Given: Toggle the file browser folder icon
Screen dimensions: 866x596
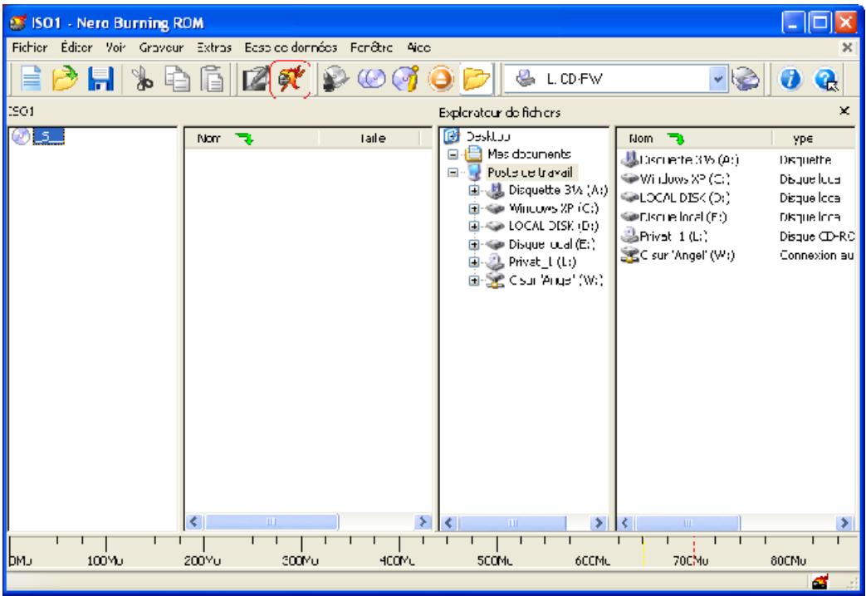Looking at the screenshot, I should pos(476,80).
